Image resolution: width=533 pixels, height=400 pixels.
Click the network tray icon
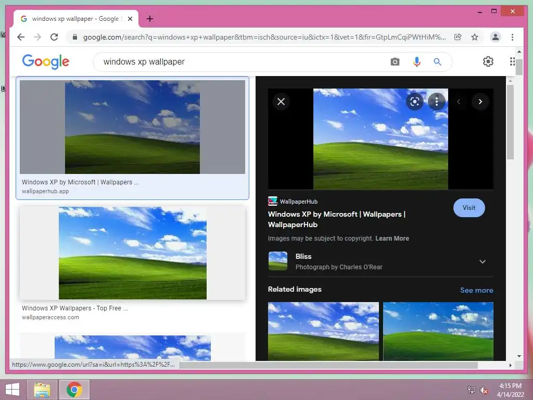coord(471,390)
